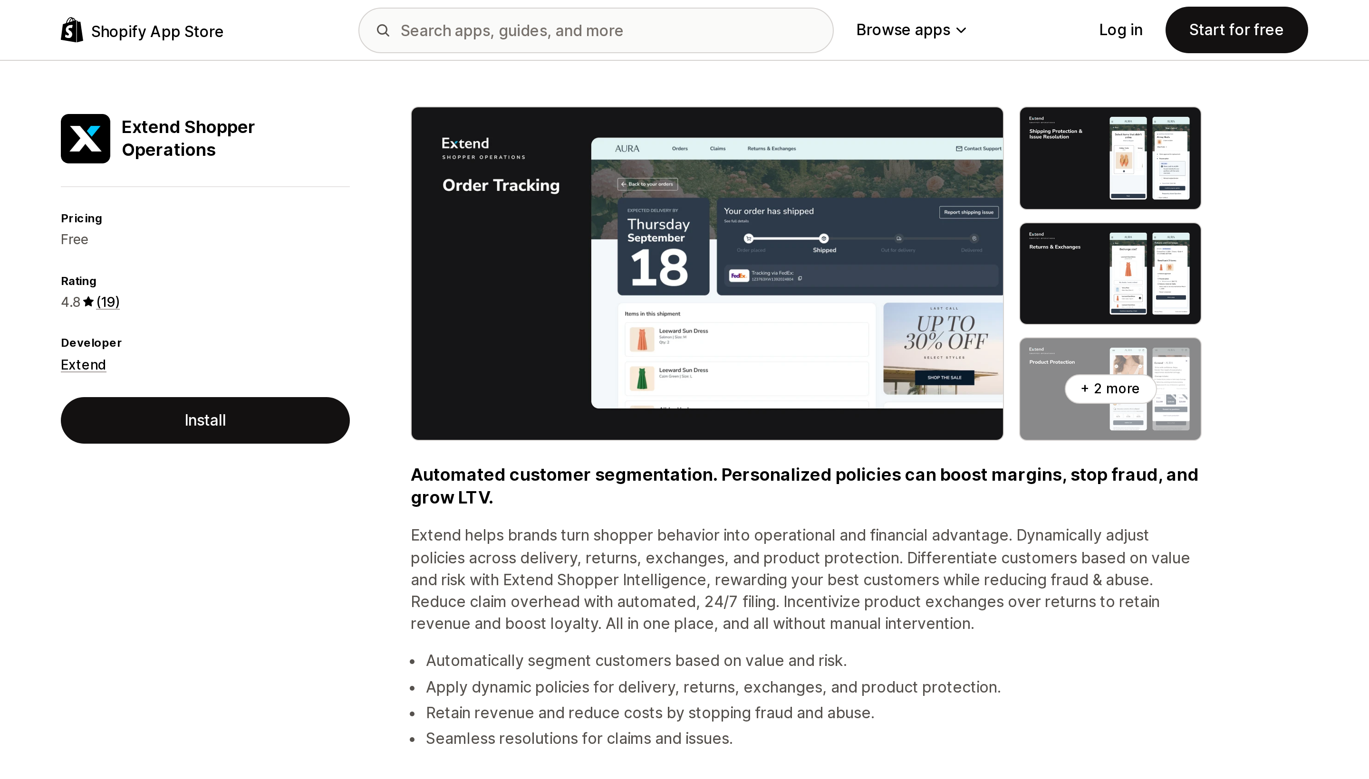Click the Log in link
This screenshot has width=1369, height=779.
(1120, 30)
